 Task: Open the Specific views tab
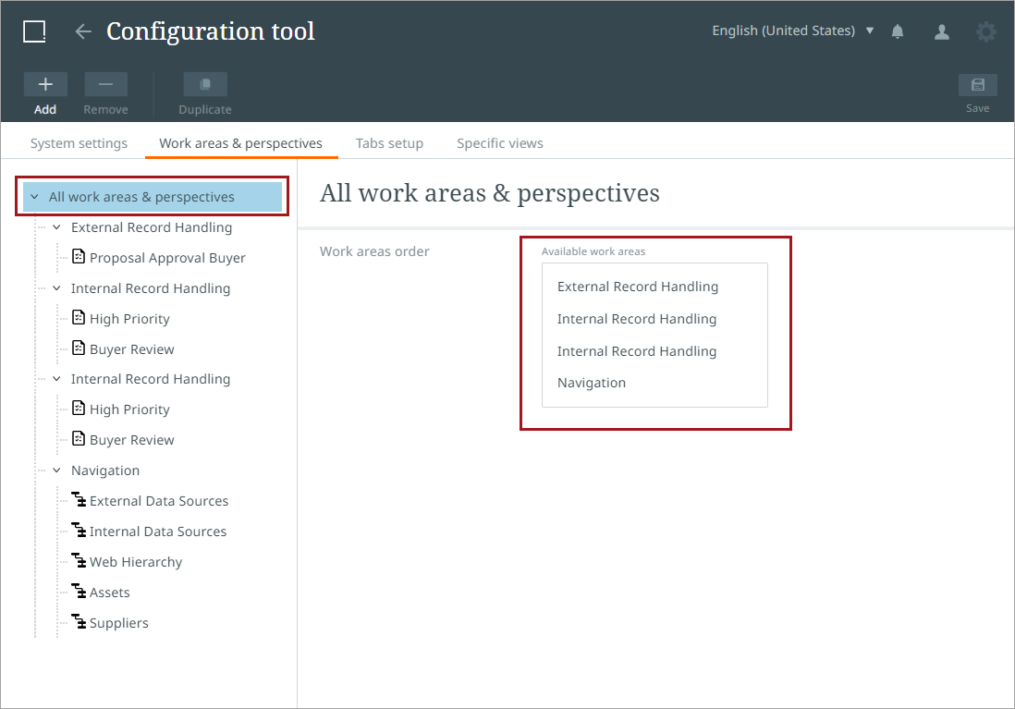pos(499,143)
